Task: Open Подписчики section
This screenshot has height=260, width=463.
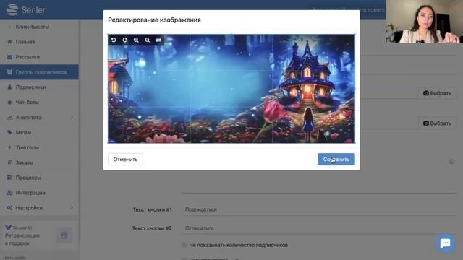Action: tap(30, 87)
